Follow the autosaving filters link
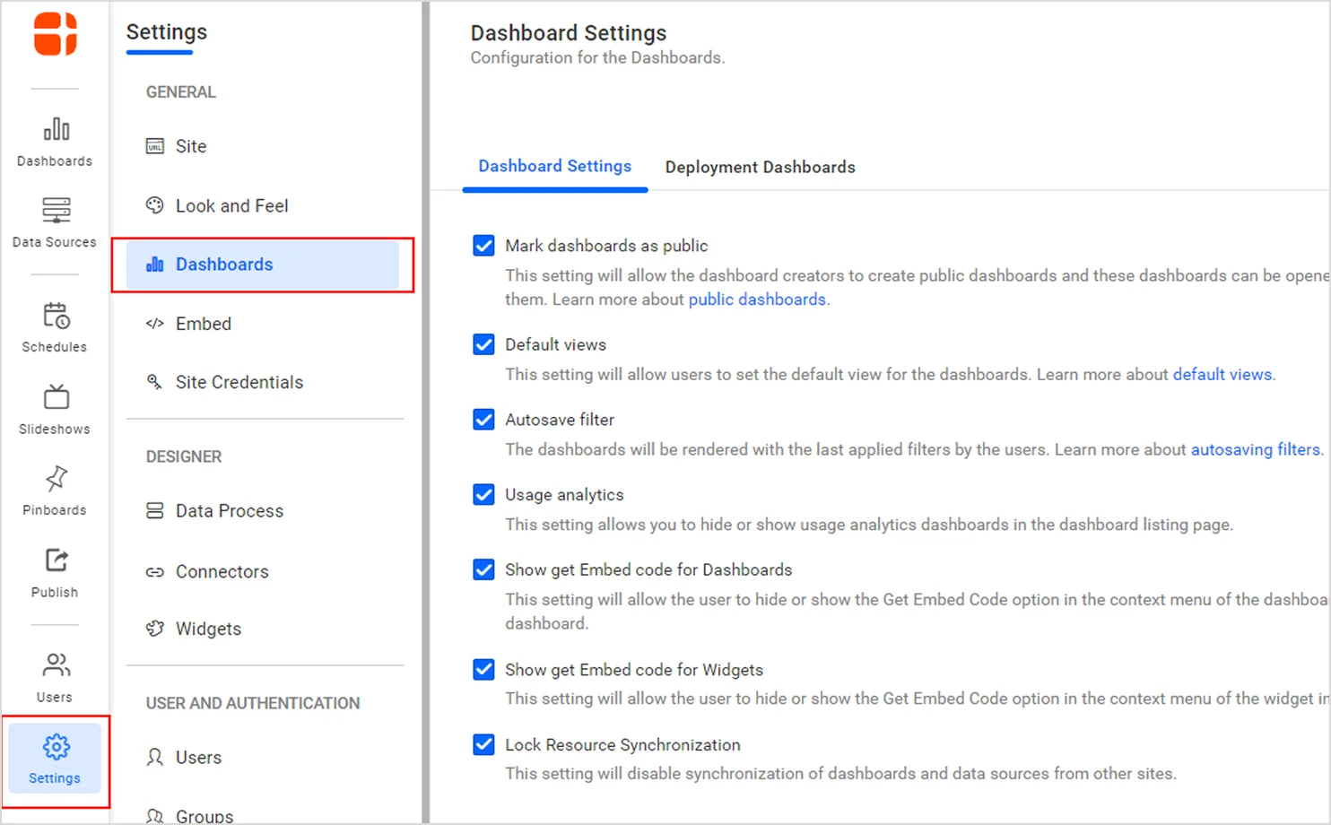 [1256, 449]
